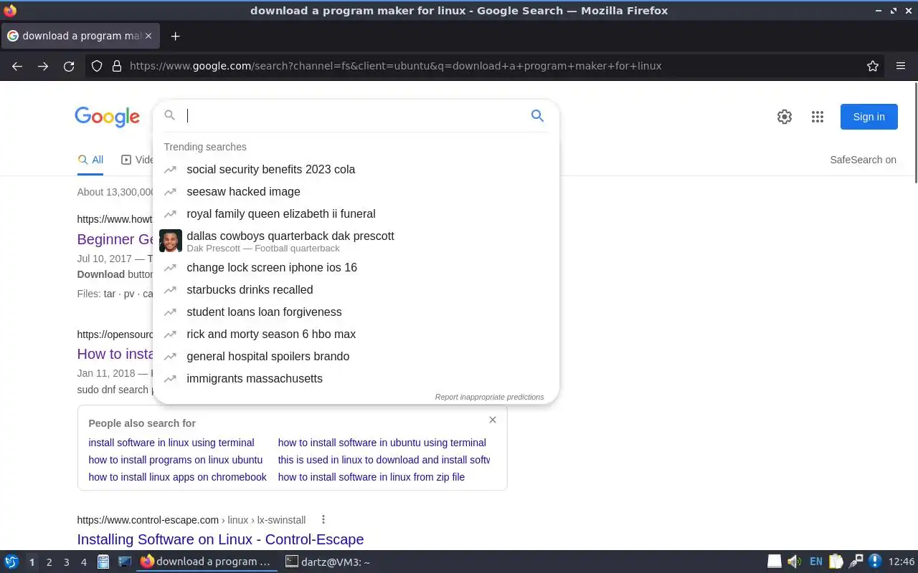Screen dimensions: 918x573
Task: Choose suggestion rick and morty season 6 hbo max
Action: tap(356, 334)
